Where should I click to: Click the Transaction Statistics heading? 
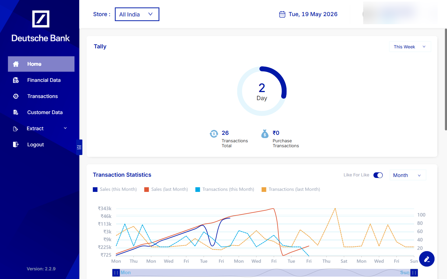point(122,175)
